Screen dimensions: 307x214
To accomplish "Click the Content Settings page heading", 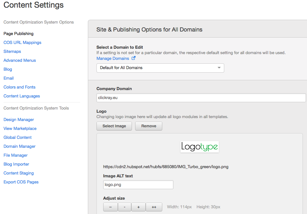I will tap(34, 5).
